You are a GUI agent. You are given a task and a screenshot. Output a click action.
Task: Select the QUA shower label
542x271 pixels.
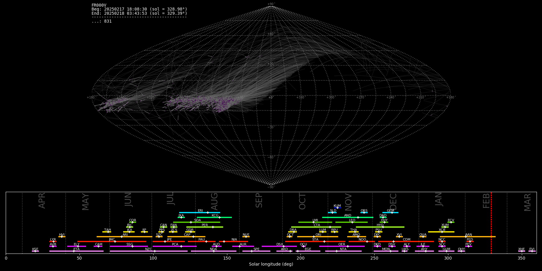point(423,235)
